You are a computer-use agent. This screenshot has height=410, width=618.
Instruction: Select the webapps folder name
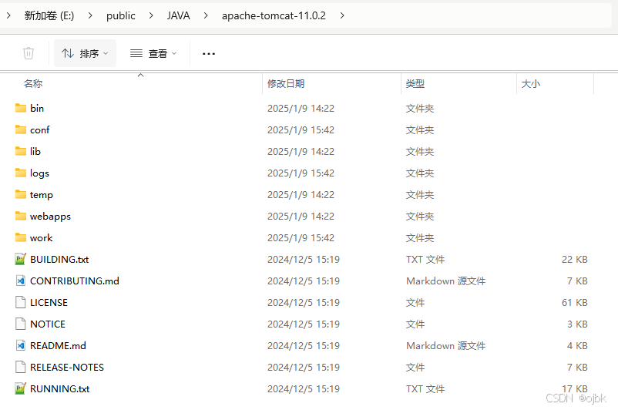point(50,217)
